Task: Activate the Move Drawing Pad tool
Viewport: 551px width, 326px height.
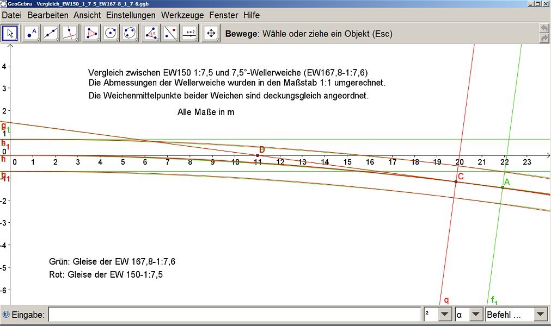Action: 211,34
